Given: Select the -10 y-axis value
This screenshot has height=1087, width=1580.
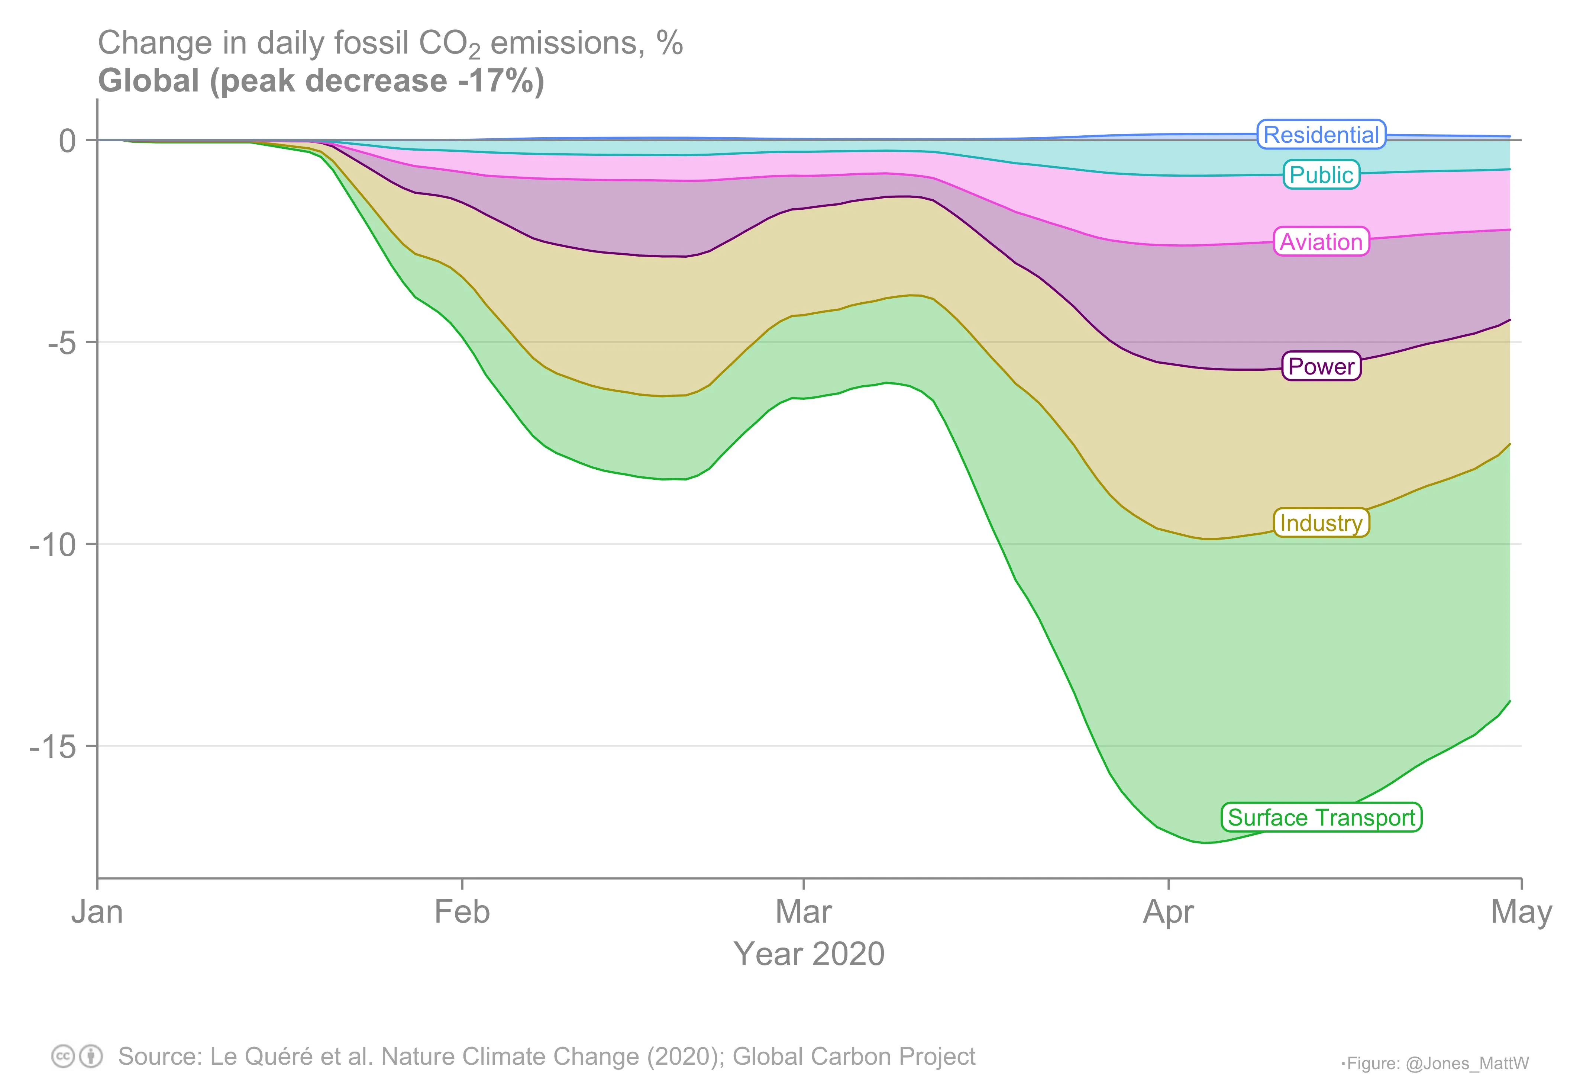Looking at the screenshot, I should click(x=52, y=545).
